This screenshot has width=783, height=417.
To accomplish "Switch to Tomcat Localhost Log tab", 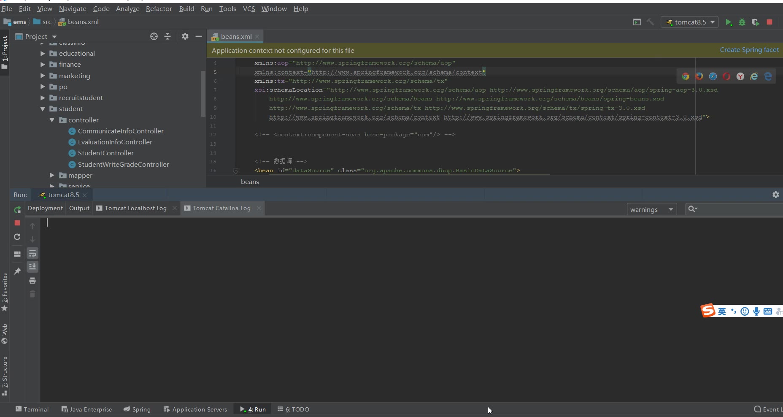I will pyautogui.click(x=135, y=208).
